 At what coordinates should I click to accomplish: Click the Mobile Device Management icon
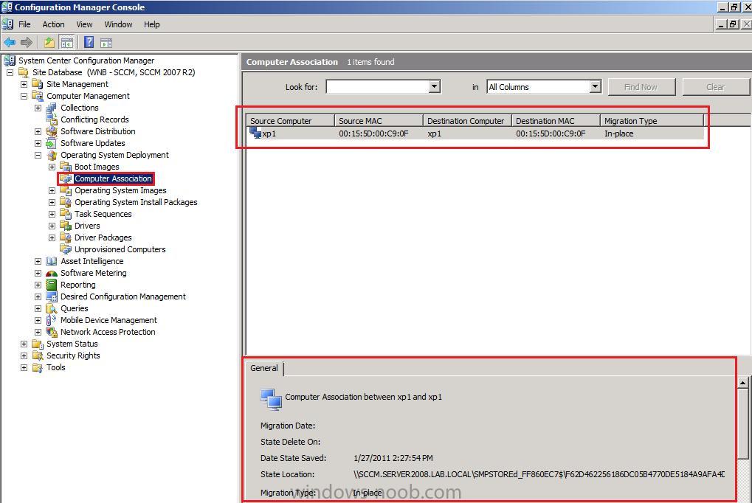point(52,320)
